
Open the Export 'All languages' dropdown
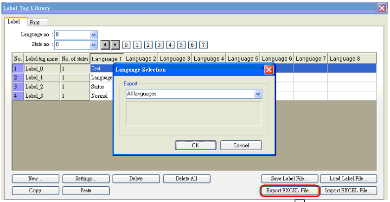[258, 94]
